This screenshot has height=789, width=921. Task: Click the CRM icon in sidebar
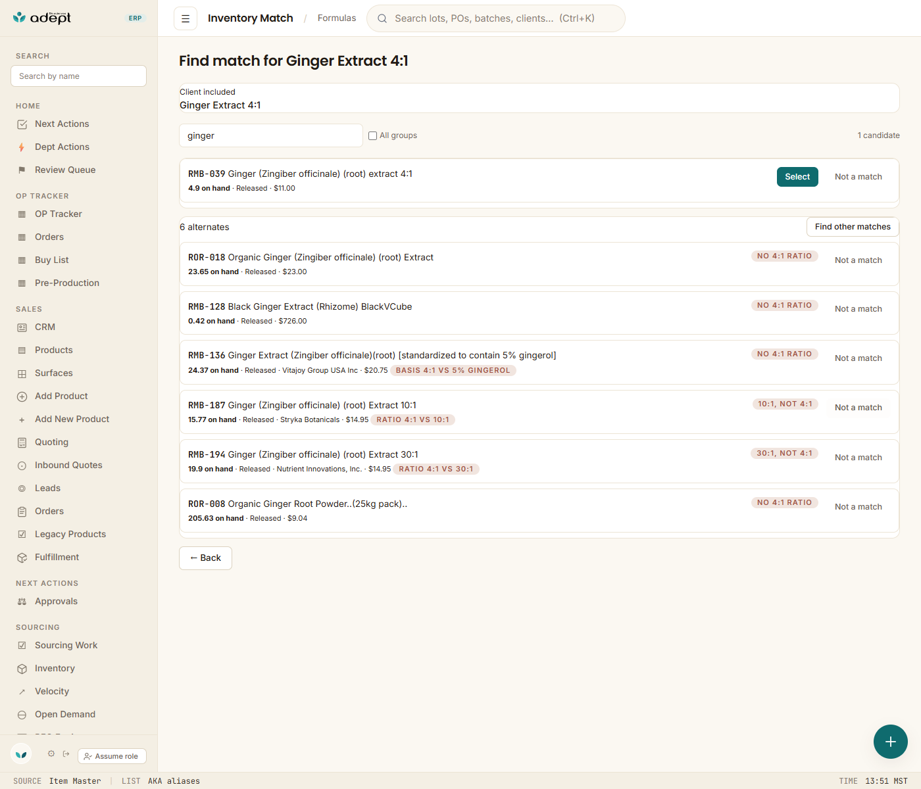click(22, 327)
